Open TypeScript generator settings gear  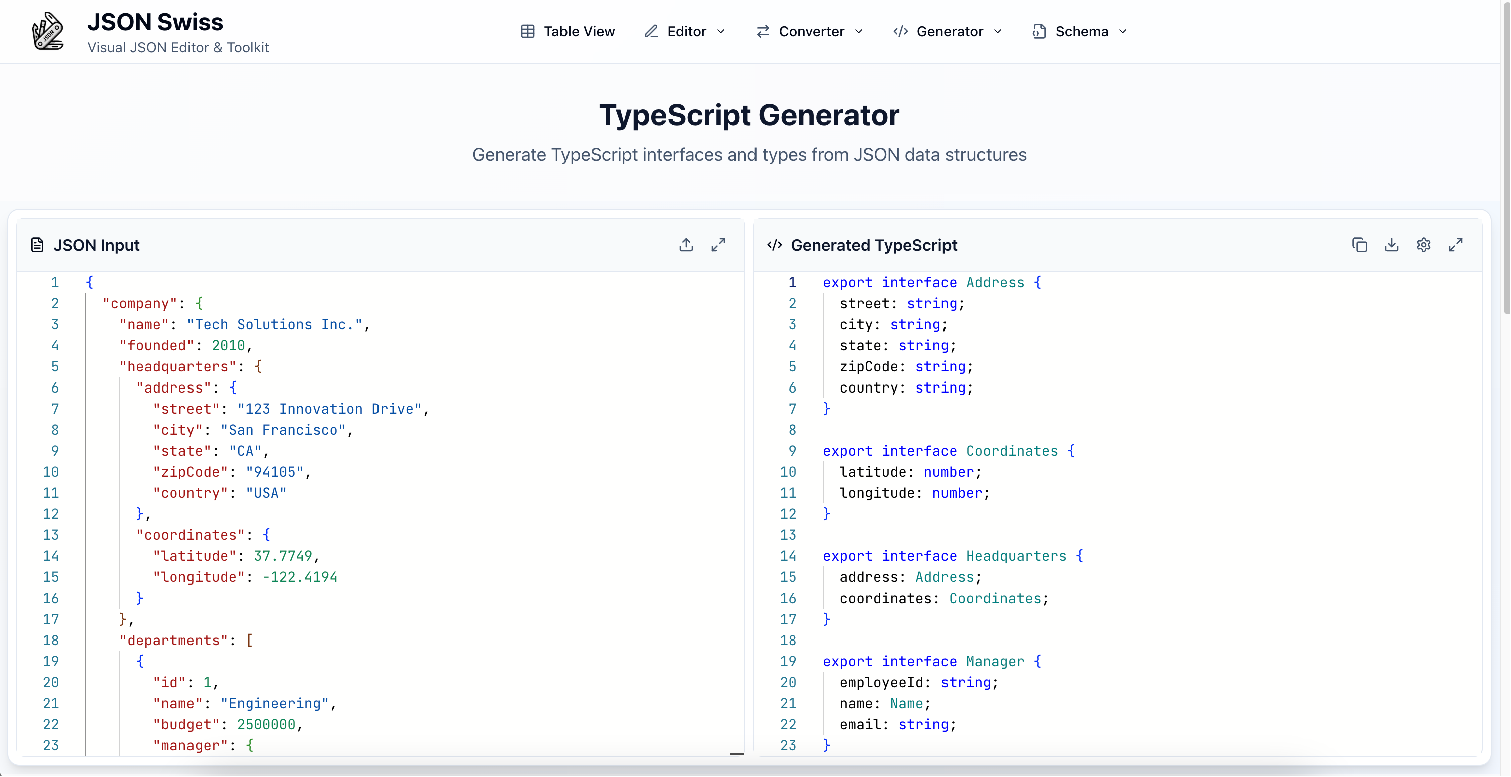tap(1424, 245)
